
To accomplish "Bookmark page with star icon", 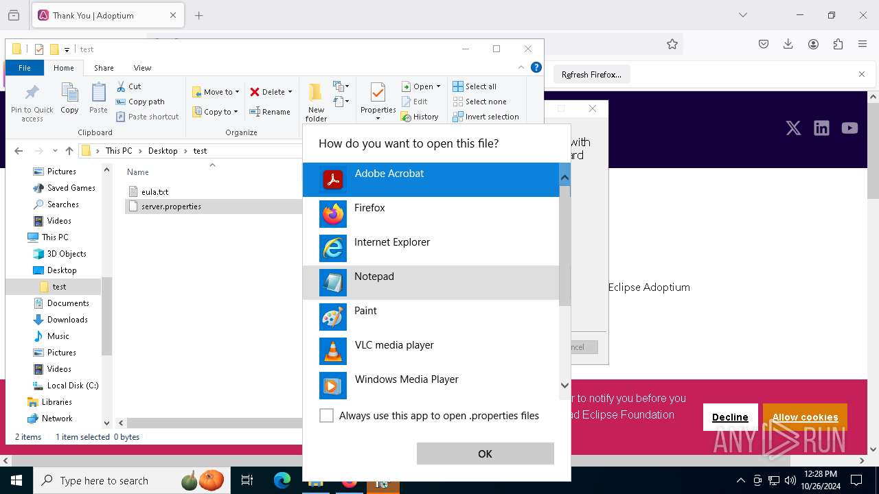I will tap(672, 44).
